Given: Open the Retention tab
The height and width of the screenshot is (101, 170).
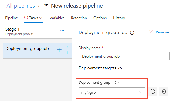Looking at the screenshot, I should click(79, 18).
